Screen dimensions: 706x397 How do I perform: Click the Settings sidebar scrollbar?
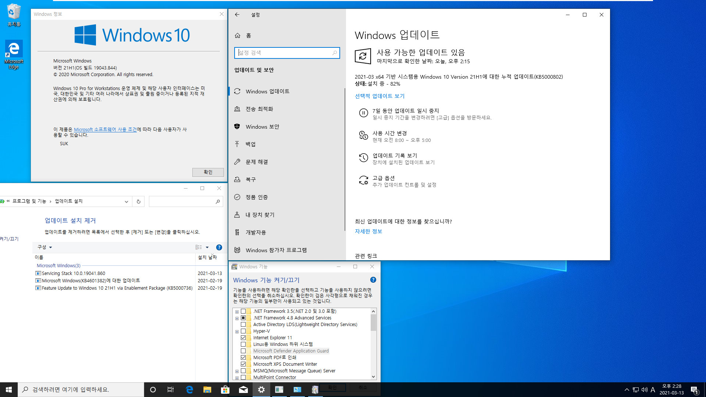click(x=345, y=160)
